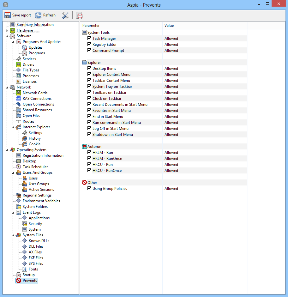Click the Regional Settings flag icon
The height and width of the screenshot is (297, 288).
19,195
